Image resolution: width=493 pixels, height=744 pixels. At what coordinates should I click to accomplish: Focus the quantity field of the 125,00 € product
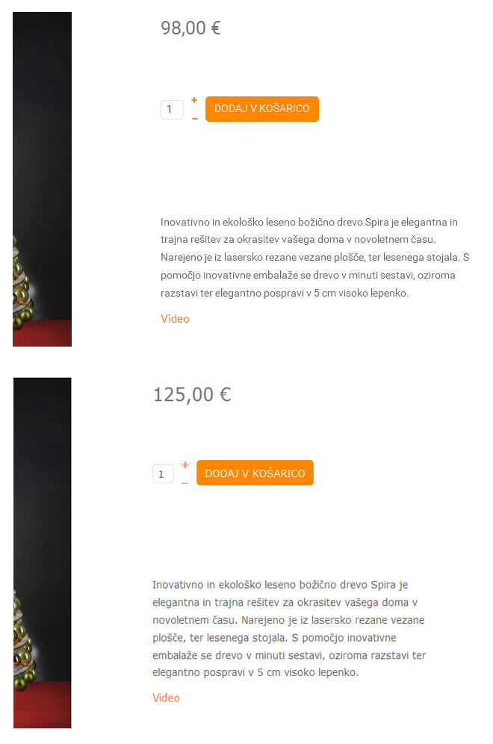(164, 474)
